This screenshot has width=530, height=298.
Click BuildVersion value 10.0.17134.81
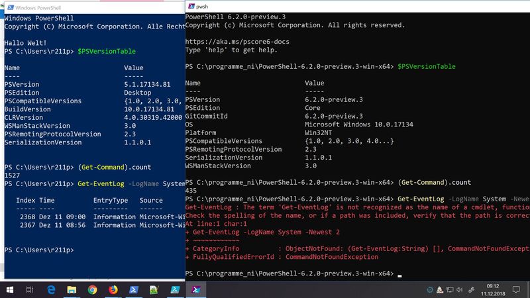[149, 109]
